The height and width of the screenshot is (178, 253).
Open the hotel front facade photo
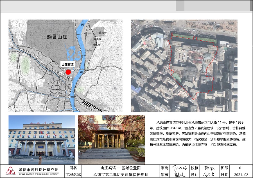[x=42, y=140]
